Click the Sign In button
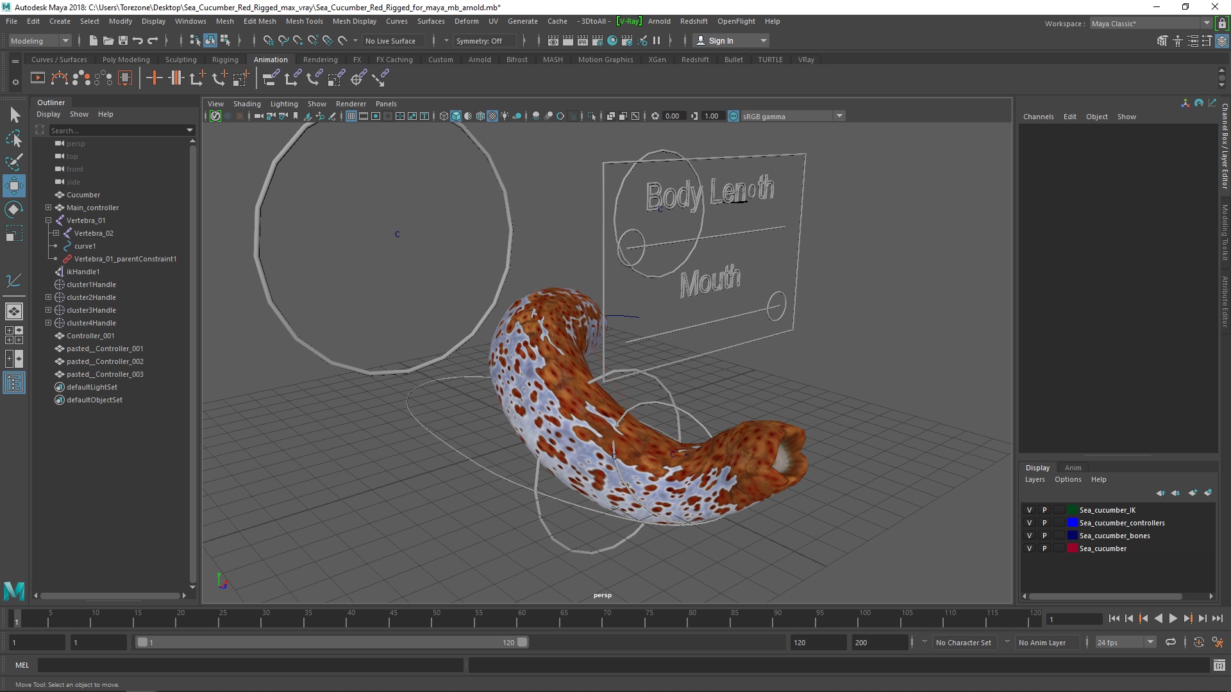The height and width of the screenshot is (692, 1231). point(731,40)
